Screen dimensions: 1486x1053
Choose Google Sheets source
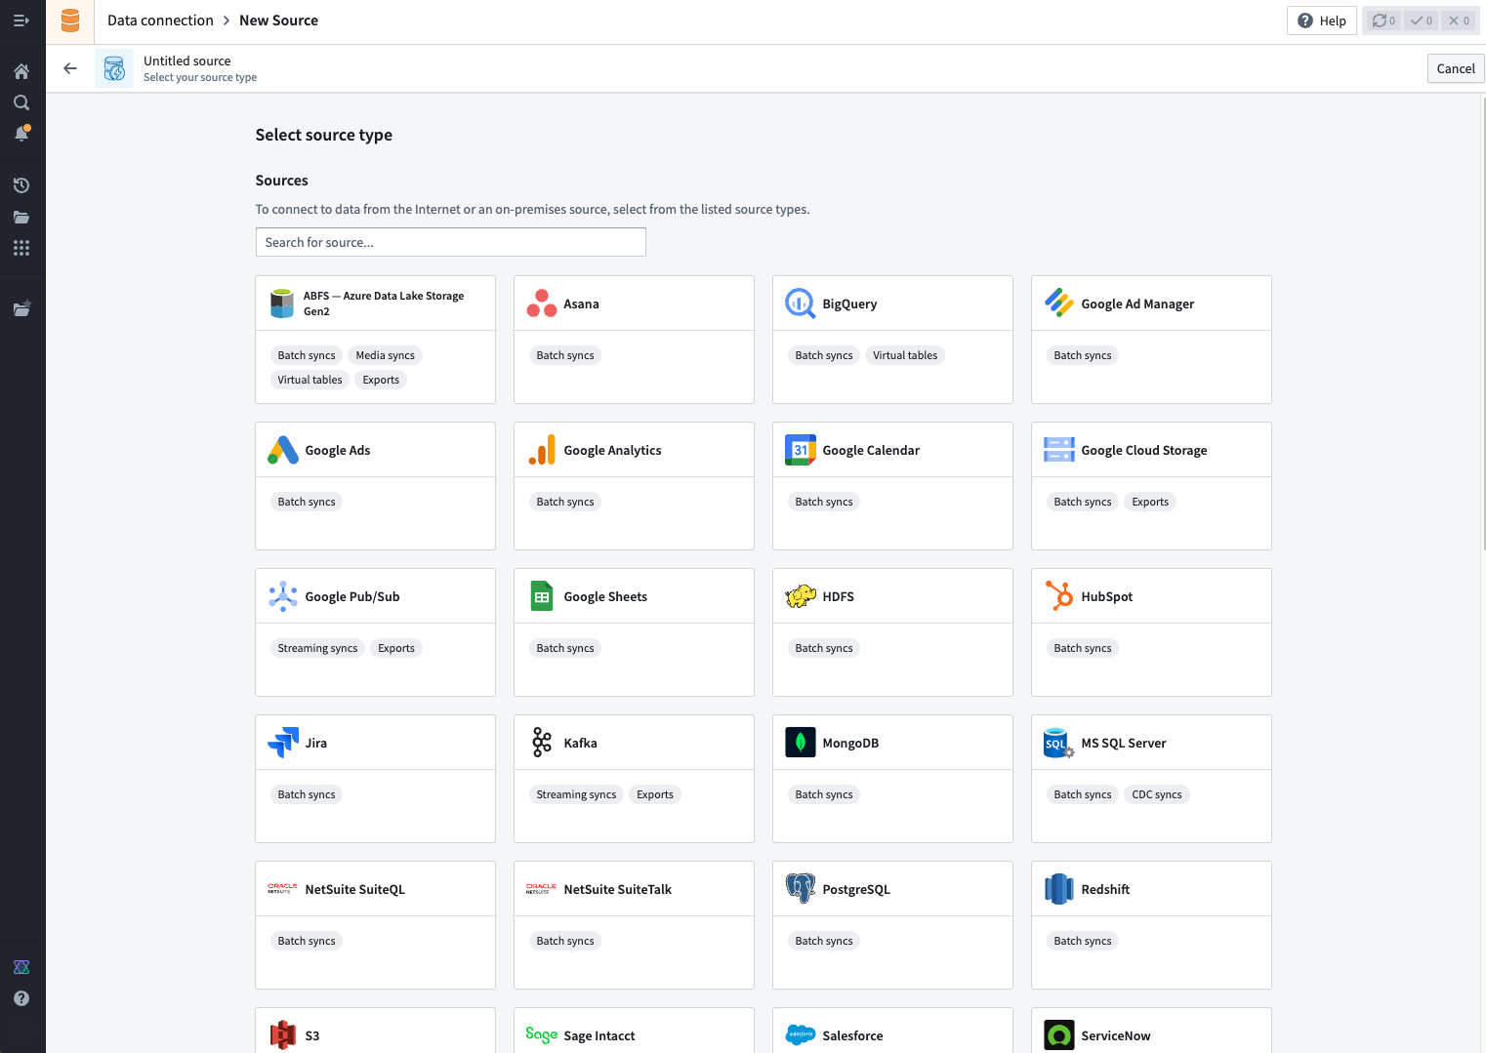634,632
